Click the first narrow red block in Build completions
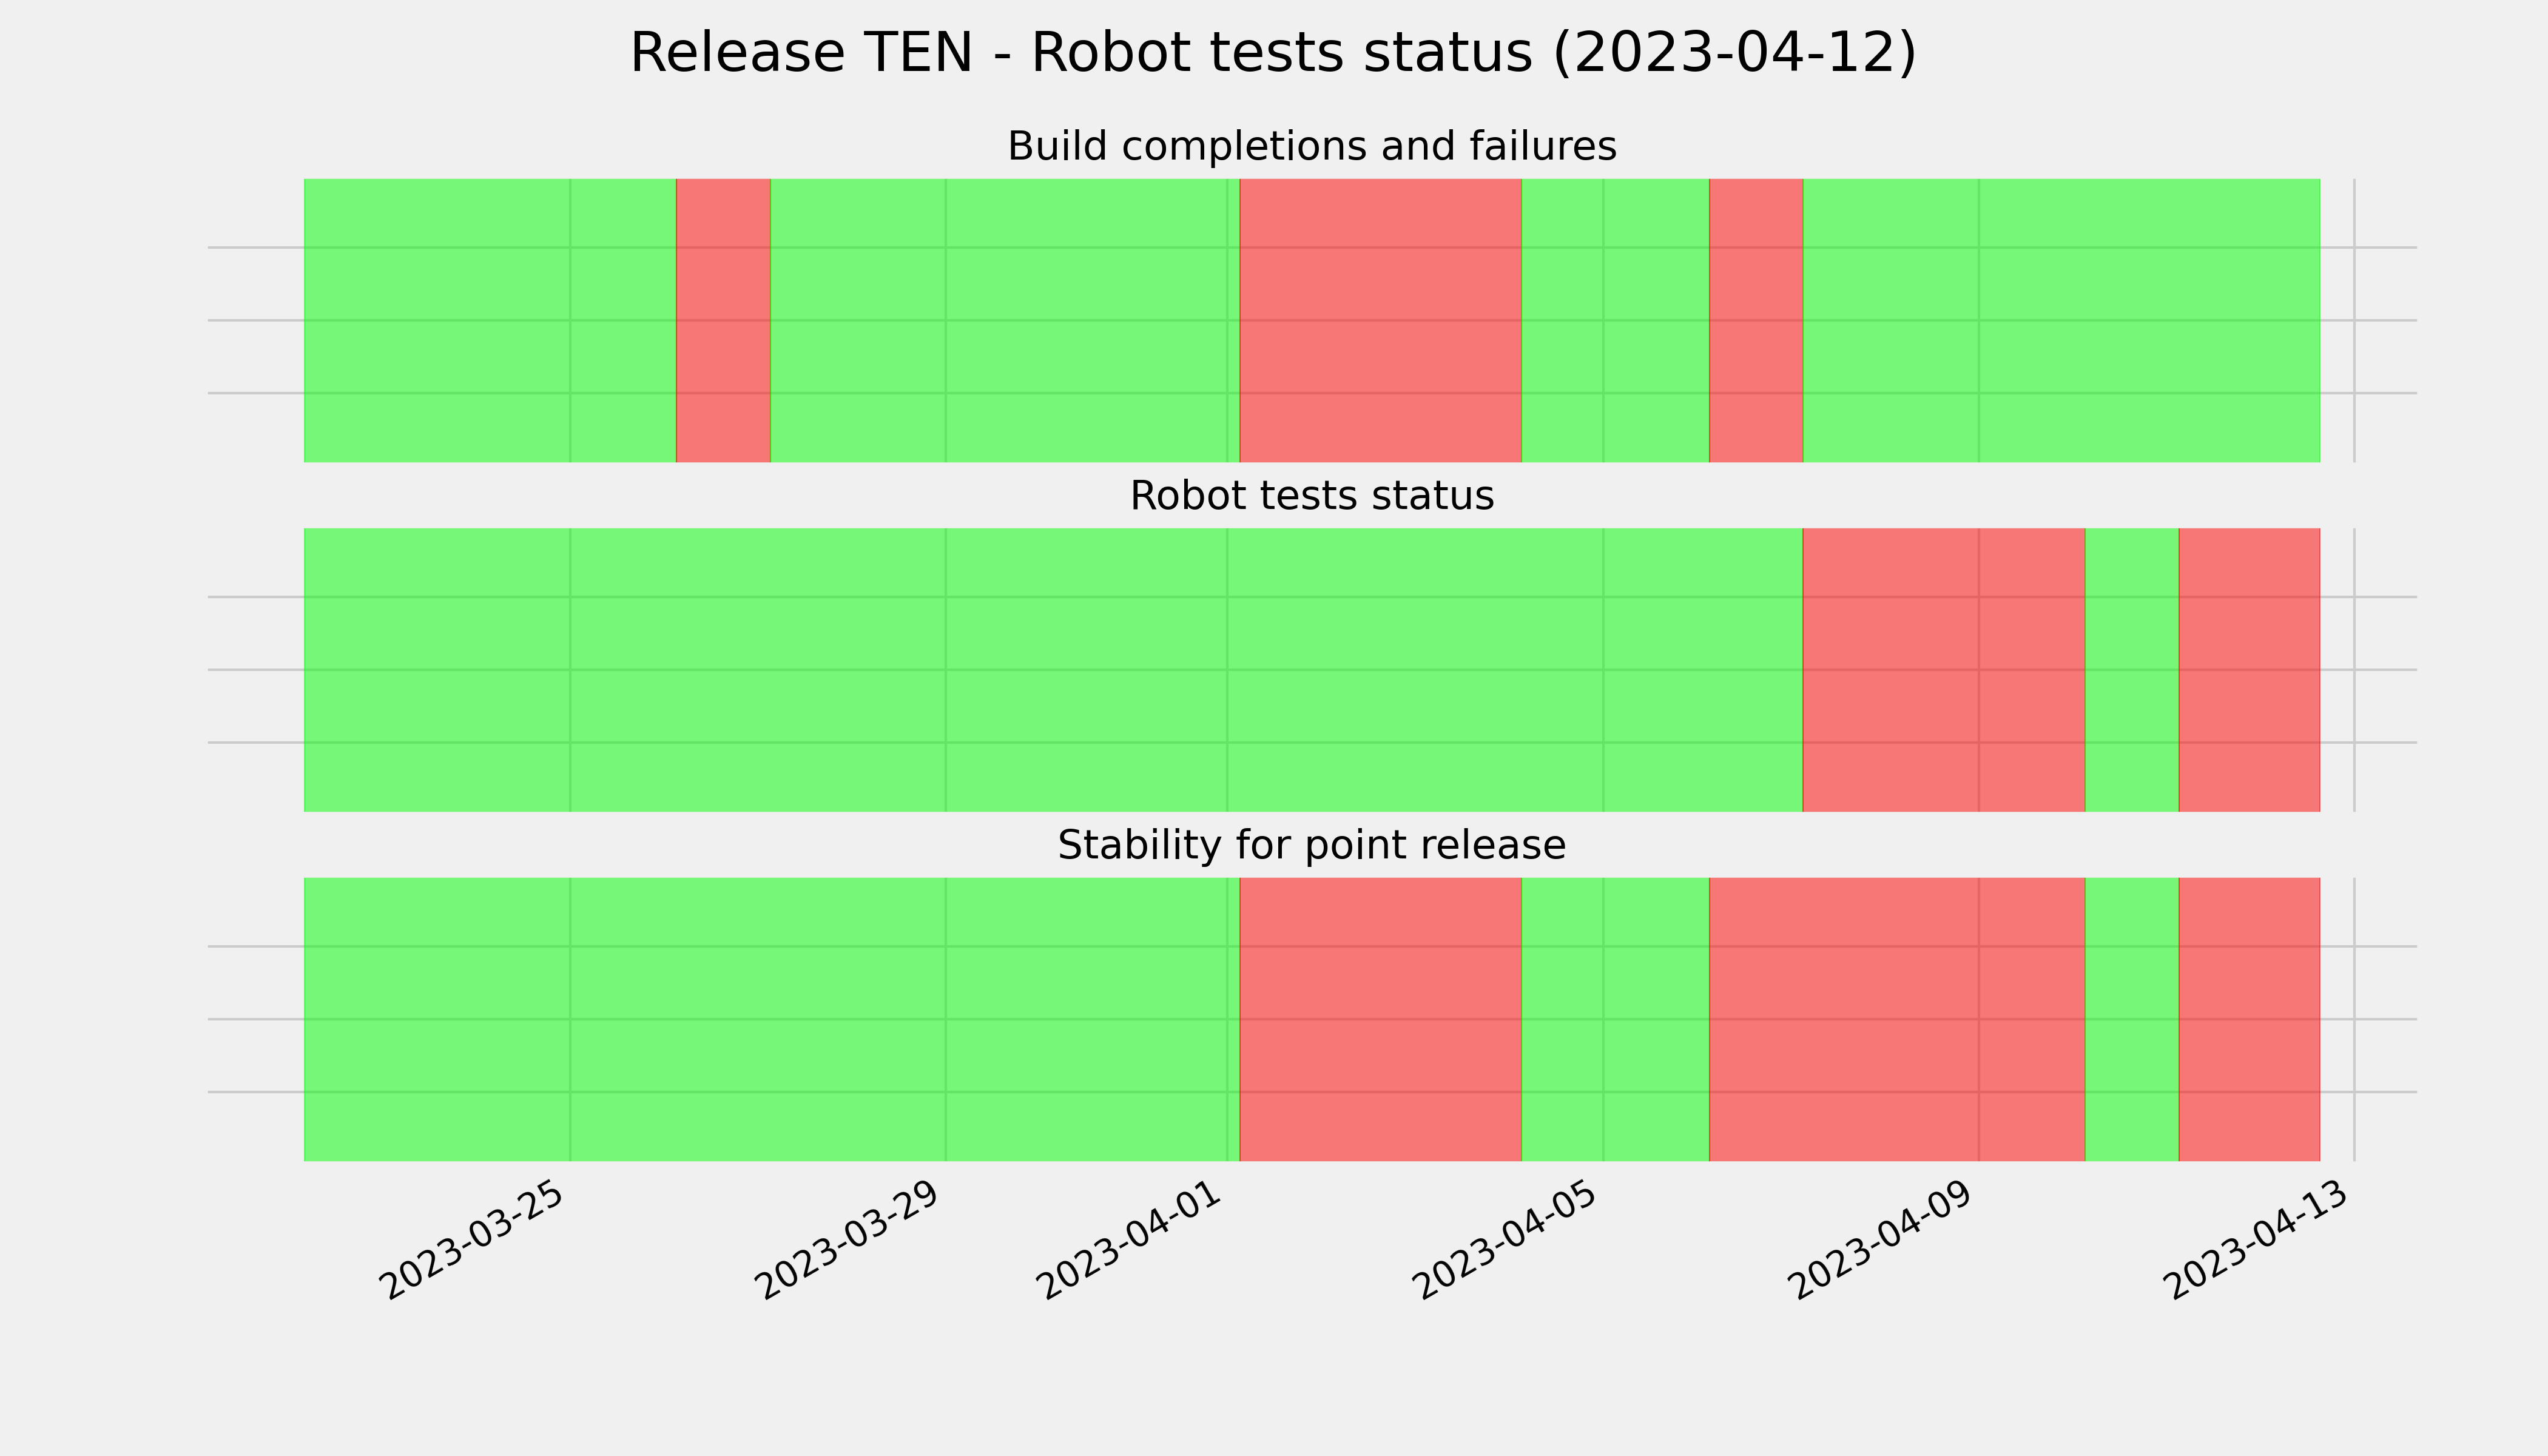2548x1456 pixels. point(723,320)
